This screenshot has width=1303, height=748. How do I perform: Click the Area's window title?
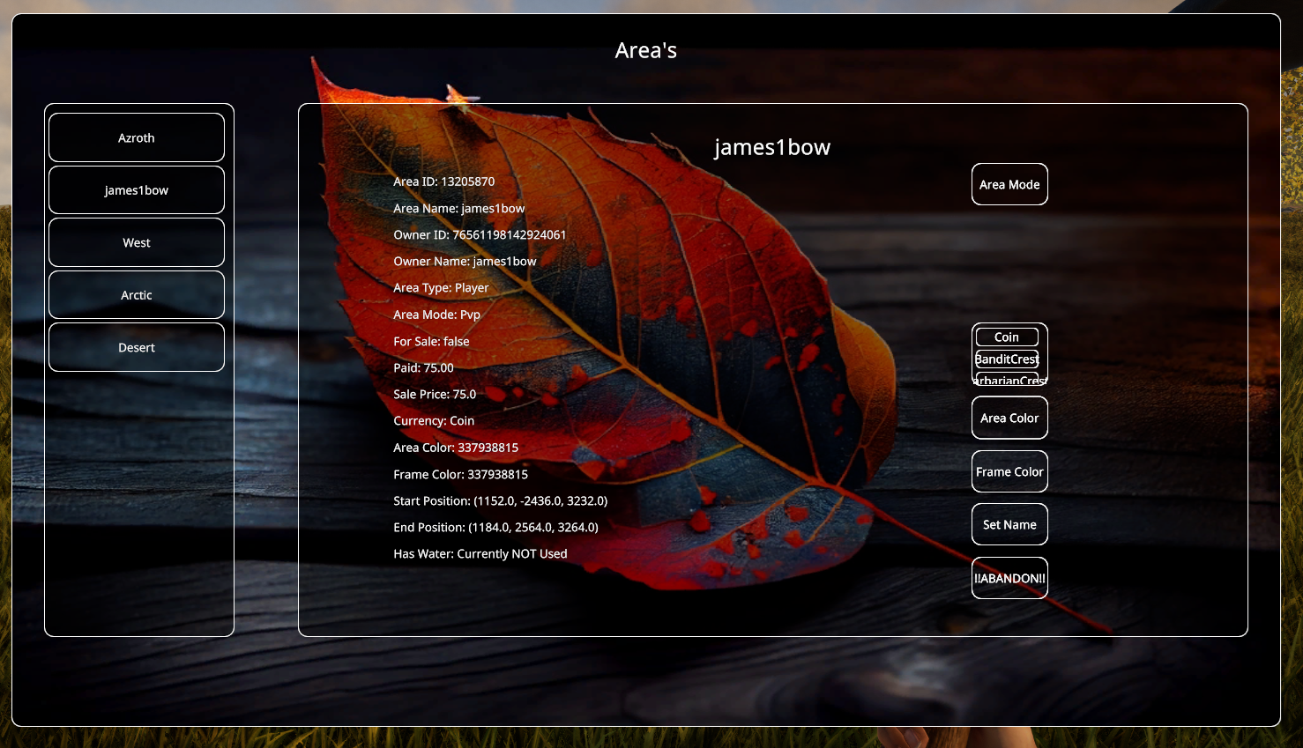tap(646, 50)
